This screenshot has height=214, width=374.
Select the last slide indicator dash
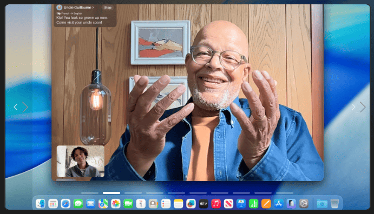click(285, 193)
